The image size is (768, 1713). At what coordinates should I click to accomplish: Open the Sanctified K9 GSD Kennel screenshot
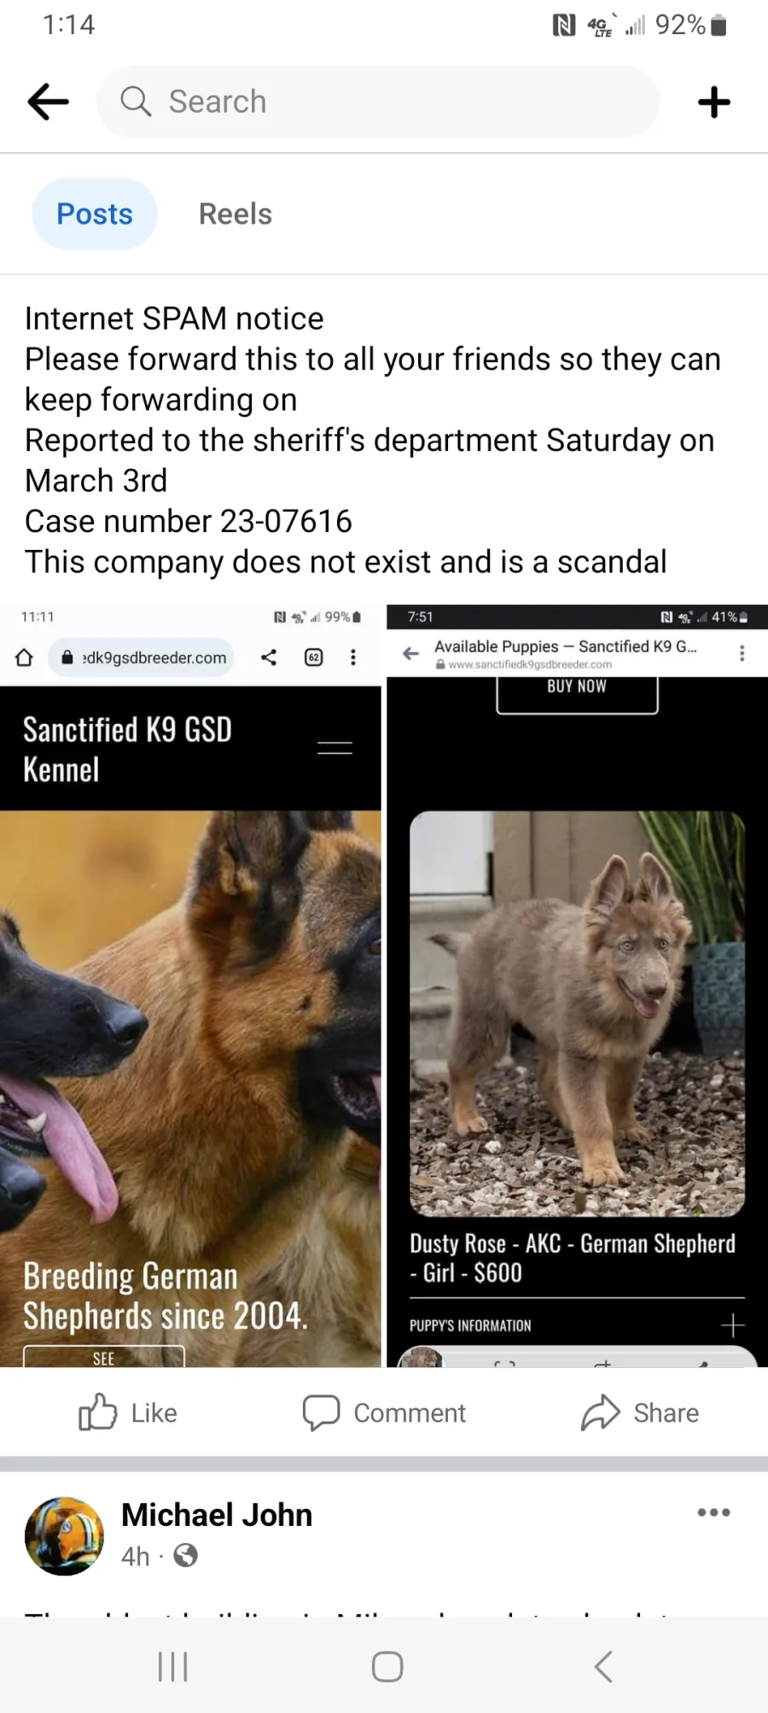[x=190, y=985]
